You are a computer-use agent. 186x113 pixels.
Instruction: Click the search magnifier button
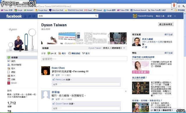[x=96, y=16]
